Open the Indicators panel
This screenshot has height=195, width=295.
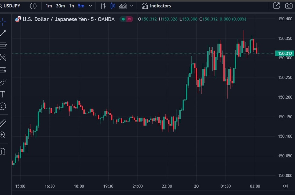156,6
